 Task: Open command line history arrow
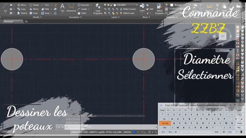click(156, 127)
